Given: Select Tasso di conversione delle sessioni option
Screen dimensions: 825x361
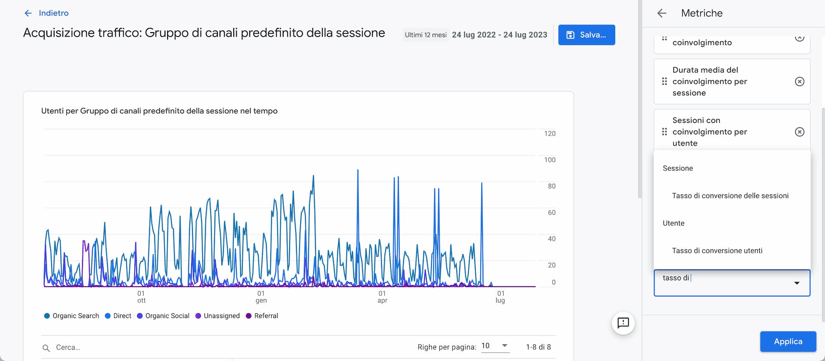Looking at the screenshot, I should tap(730, 196).
